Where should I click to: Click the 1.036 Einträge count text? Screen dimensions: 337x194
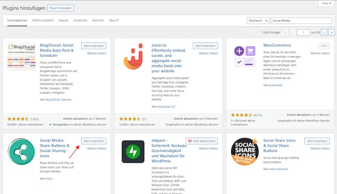[x=271, y=32]
